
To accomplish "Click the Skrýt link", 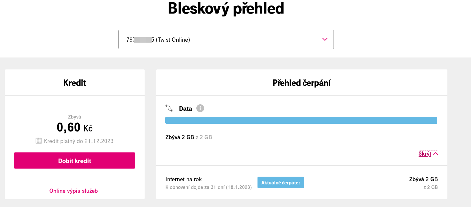I will click(x=425, y=154).
